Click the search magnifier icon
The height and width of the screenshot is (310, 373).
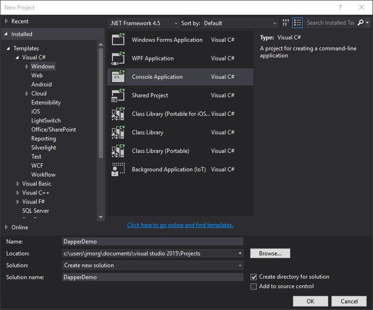[360, 23]
